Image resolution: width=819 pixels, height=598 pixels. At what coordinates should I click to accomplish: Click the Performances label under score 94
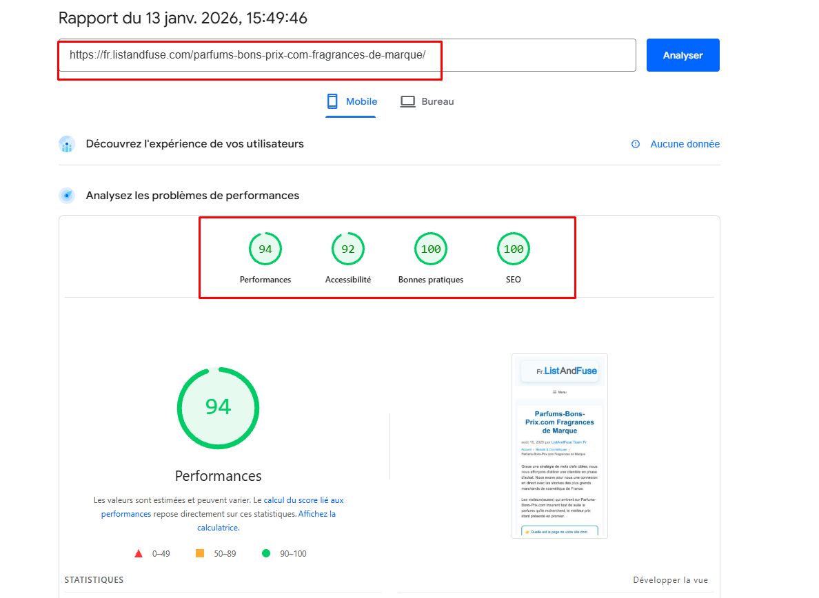tap(265, 280)
